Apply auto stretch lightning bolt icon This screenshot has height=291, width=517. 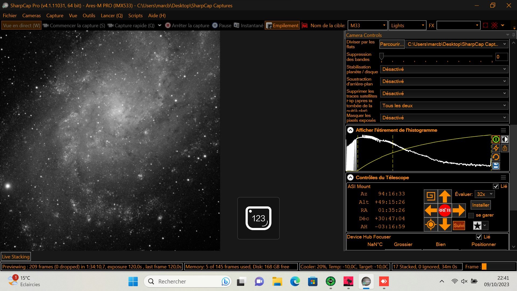click(496, 148)
